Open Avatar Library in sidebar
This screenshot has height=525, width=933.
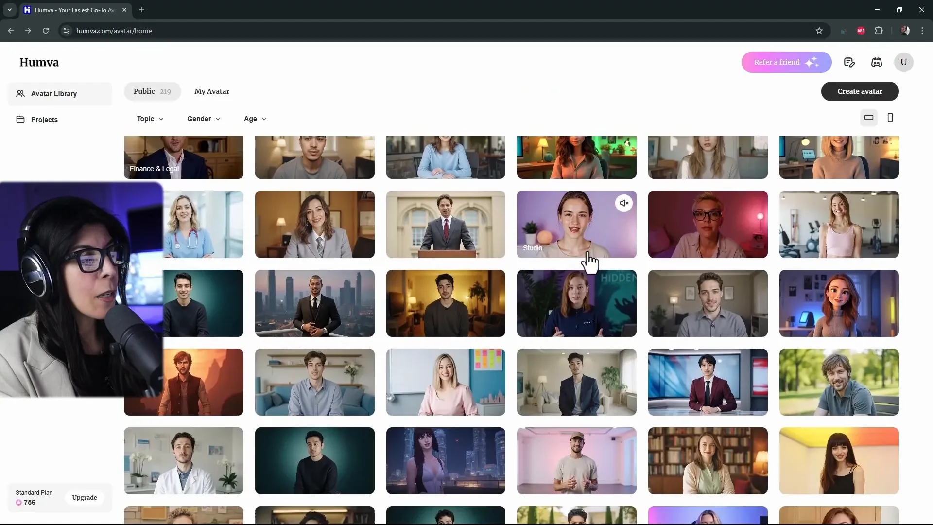(x=60, y=94)
